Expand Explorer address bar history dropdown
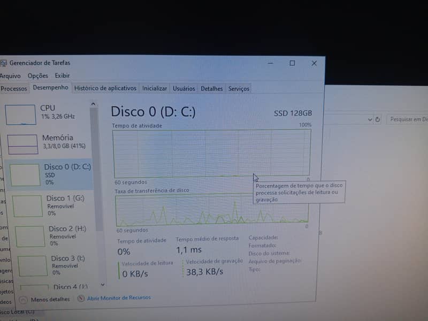The width and height of the screenshot is (428, 321). click(370, 119)
